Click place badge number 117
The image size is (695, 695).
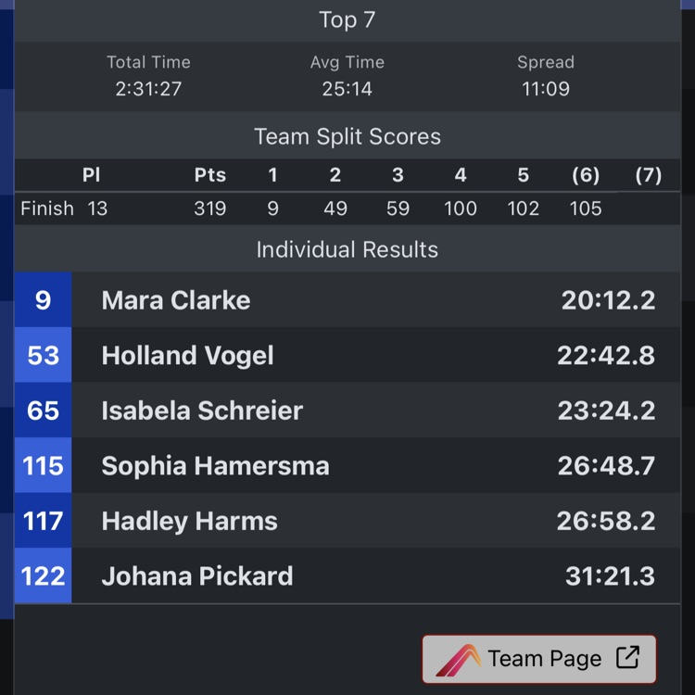coord(44,521)
